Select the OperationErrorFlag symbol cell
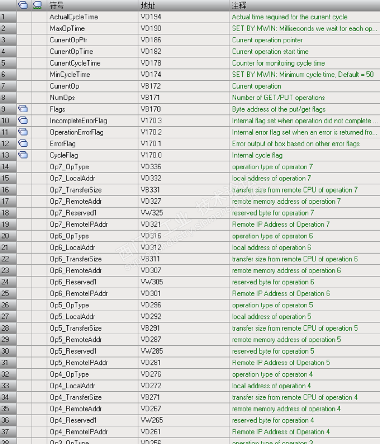 tap(93, 132)
